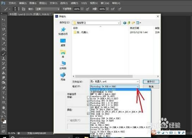Select the Spot Healing Brush tool
This screenshot has width=192, height=138.
4,49
